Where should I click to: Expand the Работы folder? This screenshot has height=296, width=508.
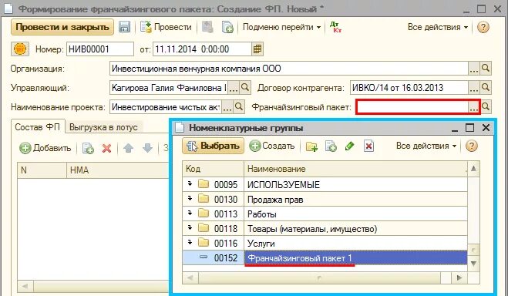click(x=190, y=213)
